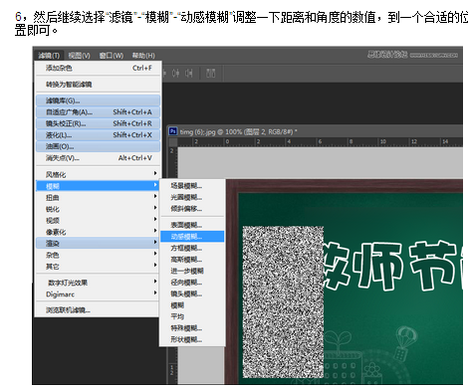Open the 视图(V) menu
The height and width of the screenshot is (389, 468).
point(79,56)
